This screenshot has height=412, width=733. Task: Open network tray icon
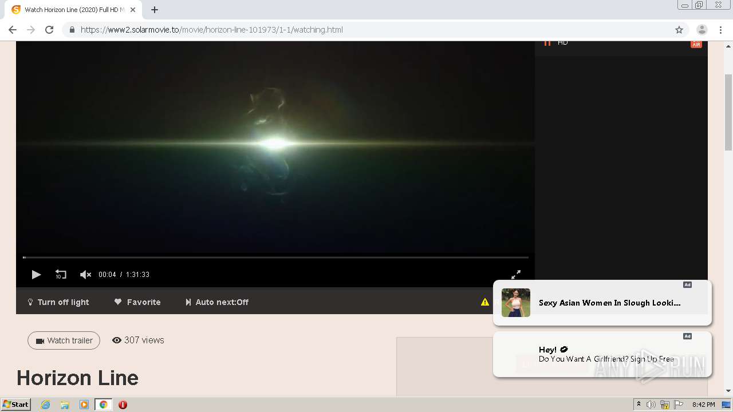[665, 405]
